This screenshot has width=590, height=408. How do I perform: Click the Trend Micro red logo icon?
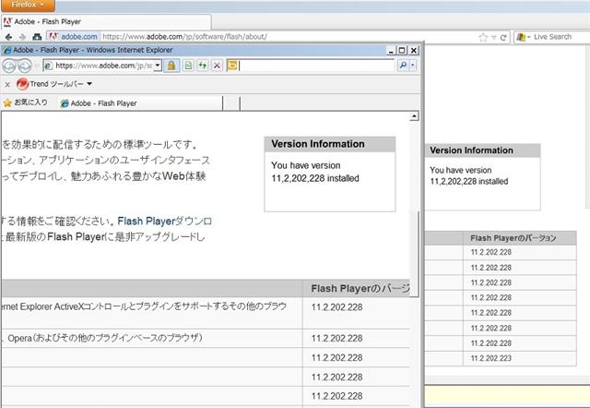pyautogui.click(x=22, y=84)
